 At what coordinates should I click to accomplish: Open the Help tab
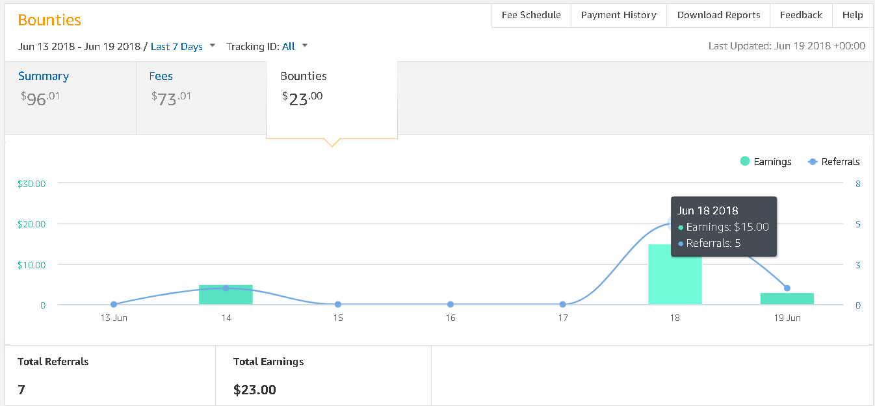pos(852,15)
